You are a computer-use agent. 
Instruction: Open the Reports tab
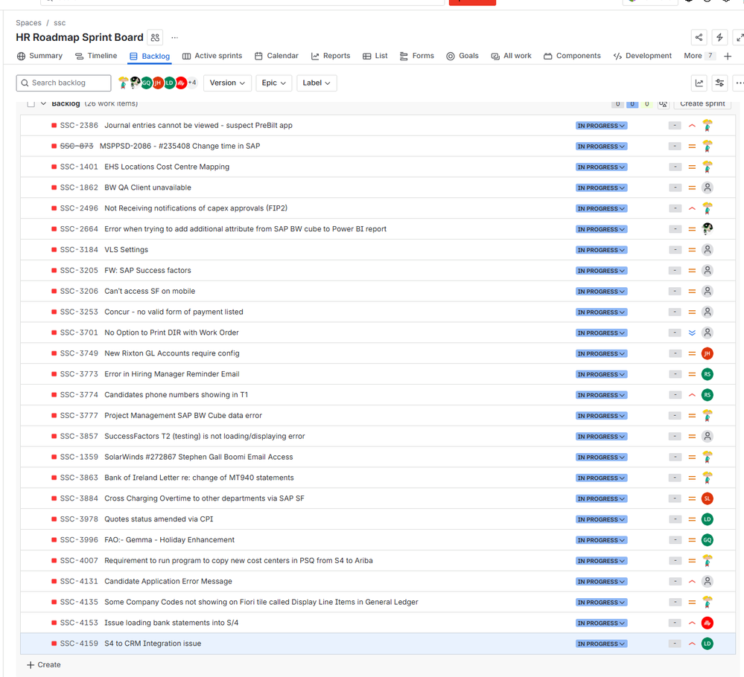pos(330,55)
